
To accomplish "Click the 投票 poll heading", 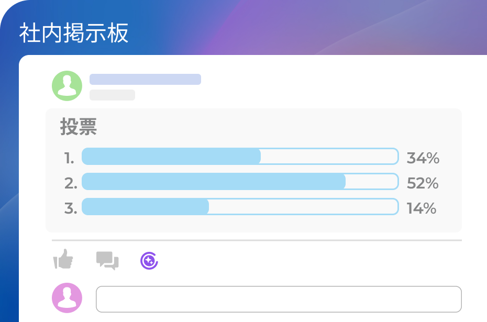I will click(79, 127).
